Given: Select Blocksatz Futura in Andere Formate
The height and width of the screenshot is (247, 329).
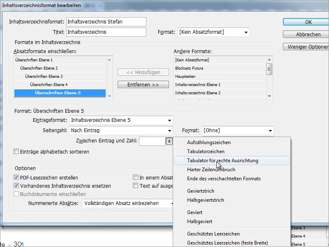Looking at the screenshot, I should point(220,68).
